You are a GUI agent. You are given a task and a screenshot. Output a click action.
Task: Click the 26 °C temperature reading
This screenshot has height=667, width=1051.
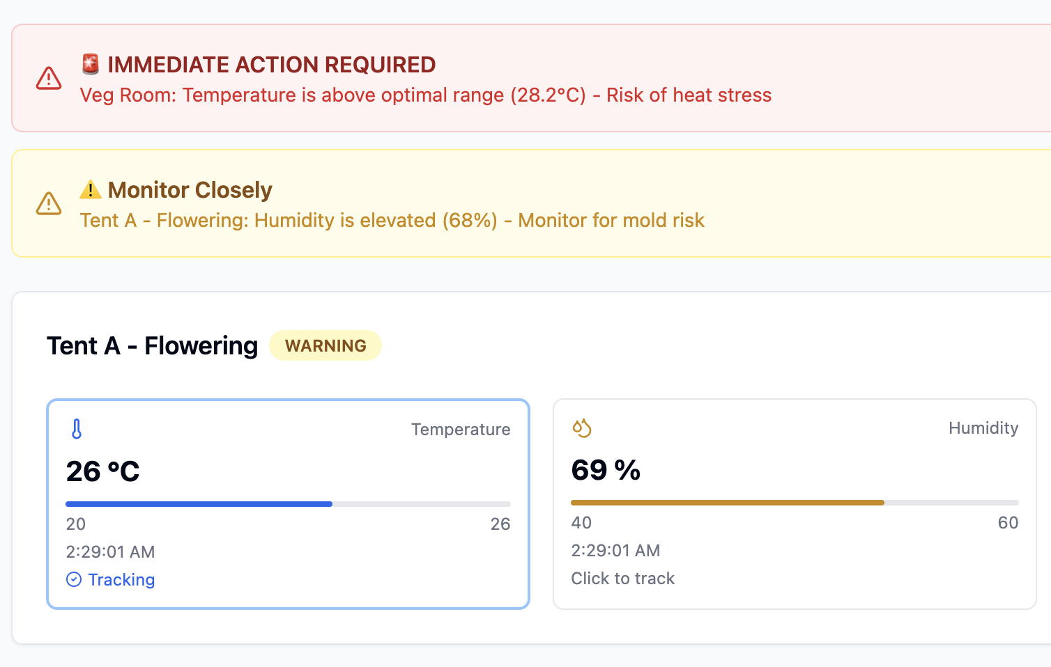[x=102, y=471]
